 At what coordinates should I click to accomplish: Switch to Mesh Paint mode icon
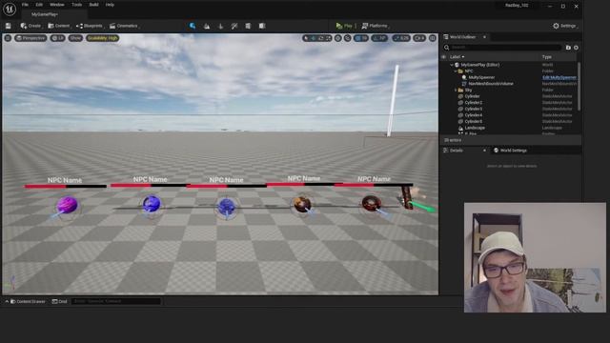(x=234, y=26)
